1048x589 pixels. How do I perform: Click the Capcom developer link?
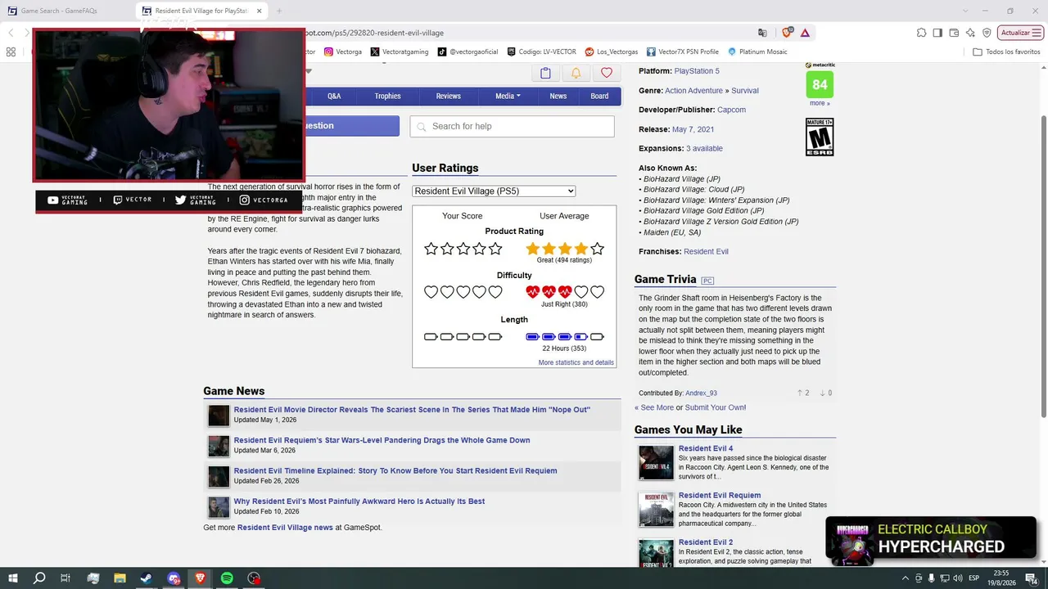click(731, 110)
